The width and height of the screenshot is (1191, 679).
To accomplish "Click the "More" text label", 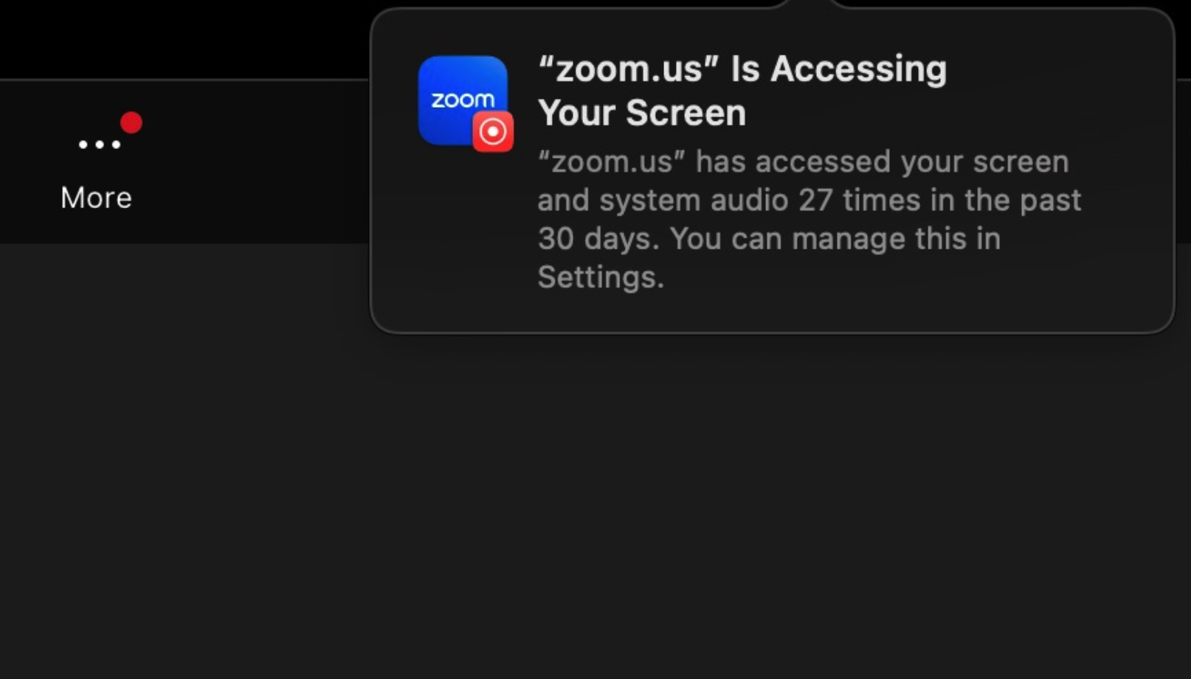I will 96,198.
